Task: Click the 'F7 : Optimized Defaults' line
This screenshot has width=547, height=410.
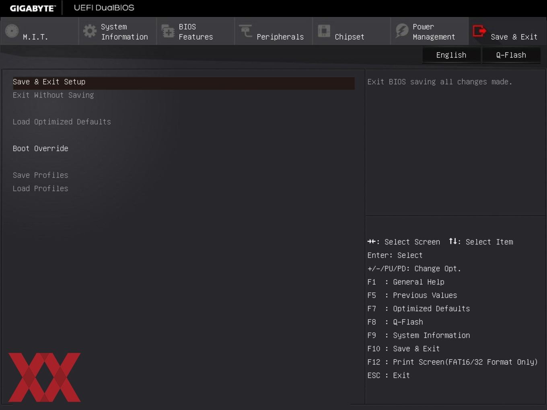Action: tap(419, 309)
